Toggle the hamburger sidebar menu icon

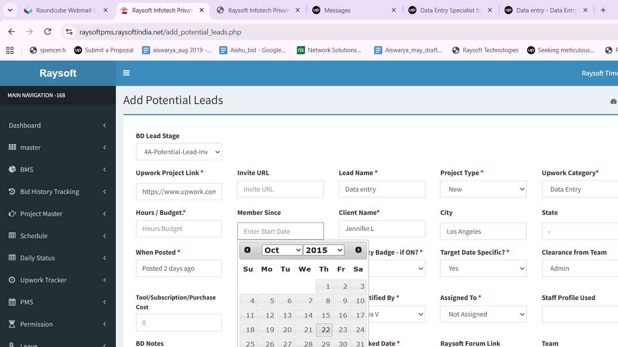126,73
